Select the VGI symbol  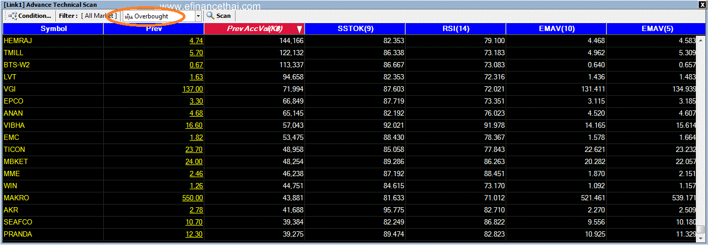tap(10, 89)
